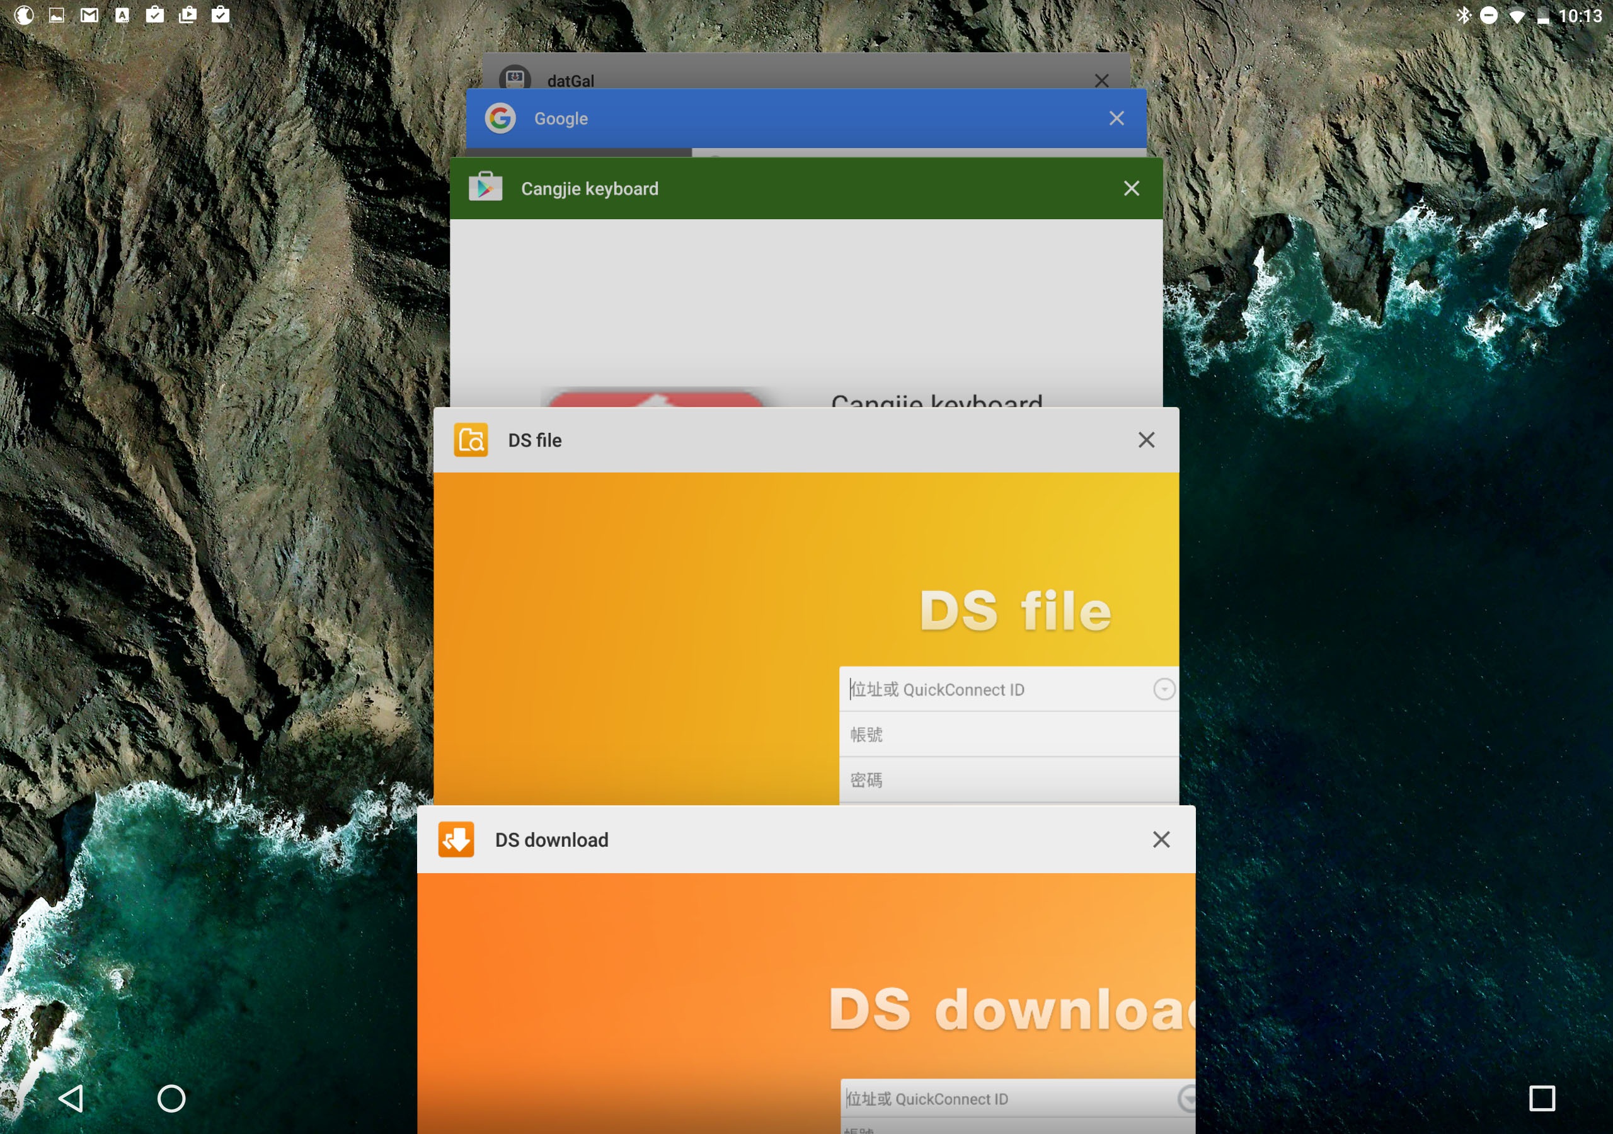Dismiss the DS file card

tap(1146, 440)
